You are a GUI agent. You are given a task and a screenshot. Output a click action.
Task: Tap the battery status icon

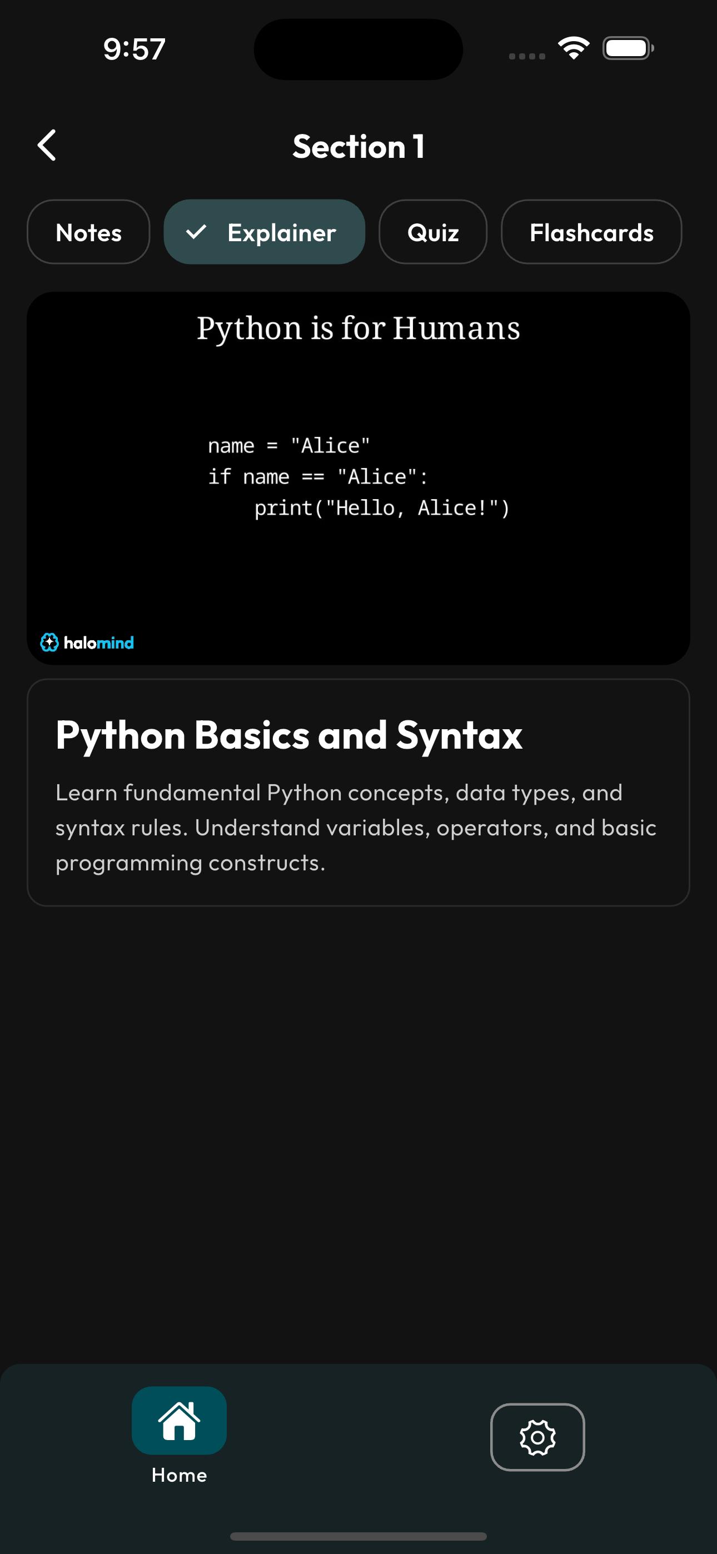tap(628, 48)
